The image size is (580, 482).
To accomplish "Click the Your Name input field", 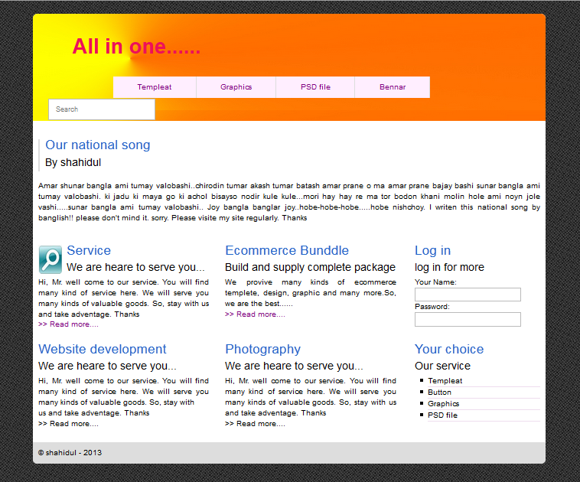I will 468,295.
